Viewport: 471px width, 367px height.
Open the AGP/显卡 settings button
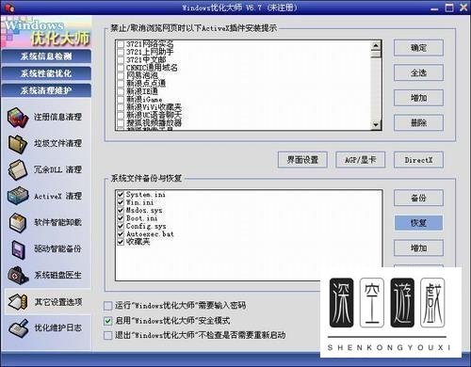(361, 160)
